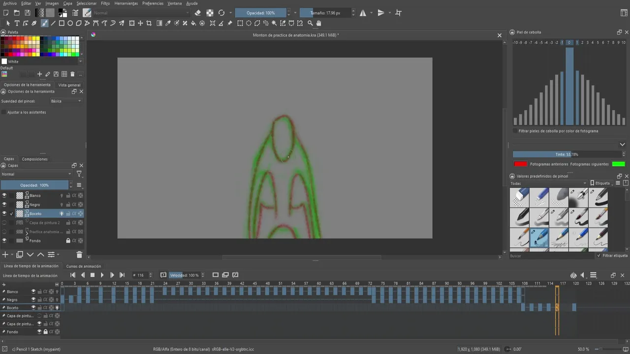This screenshot has height=354, width=630.
Task: Play the animation in the timeline
Action: click(102, 275)
